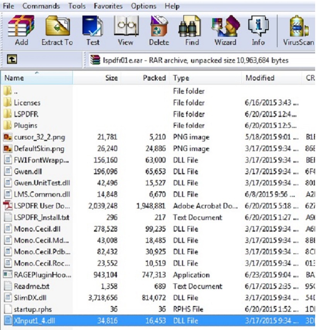Viewport: 319px width, 330px height.
Task: Click the CR column header
Action: [x=309, y=78]
